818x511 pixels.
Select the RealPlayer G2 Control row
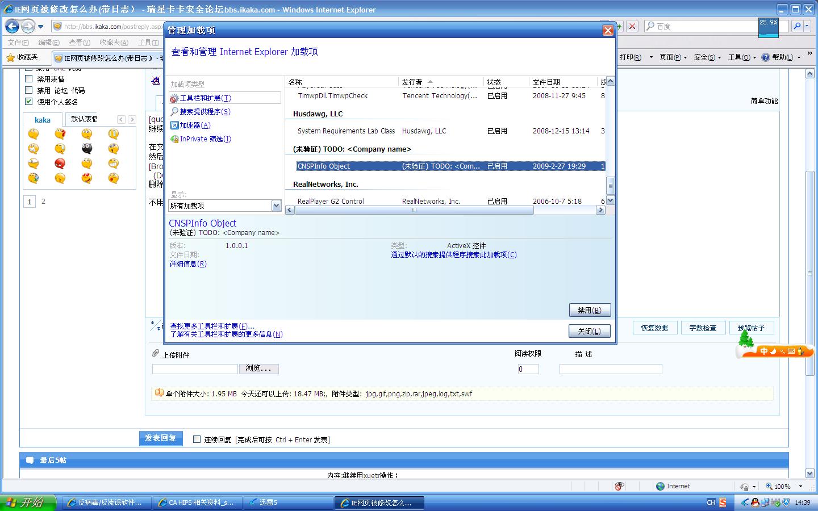(x=445, y=201)
